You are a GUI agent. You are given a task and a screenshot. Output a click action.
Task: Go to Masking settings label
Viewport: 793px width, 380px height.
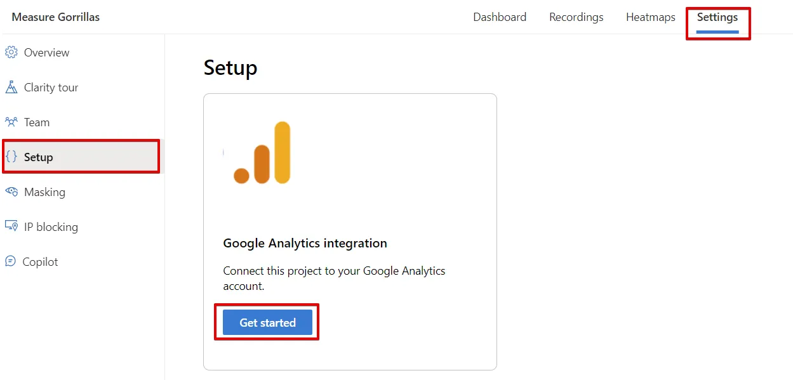pyautogui.click(x=44, y=192)
